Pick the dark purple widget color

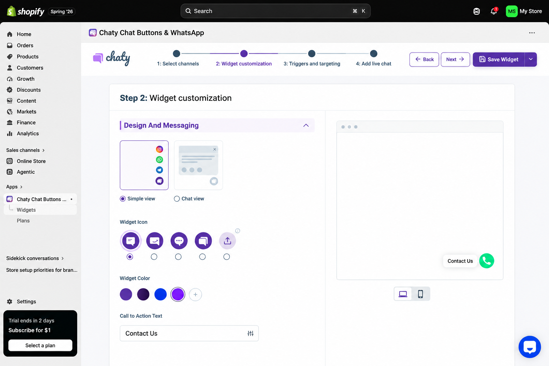pos(143,295)
